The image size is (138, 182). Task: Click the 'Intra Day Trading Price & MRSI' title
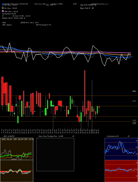tap(56, 136)
